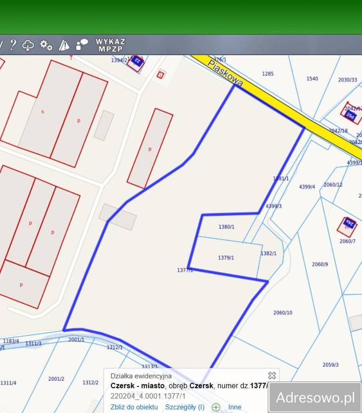Click parcel label 1312/1
Viewport: 362px width, 413px height.
[x=115, y=347]
